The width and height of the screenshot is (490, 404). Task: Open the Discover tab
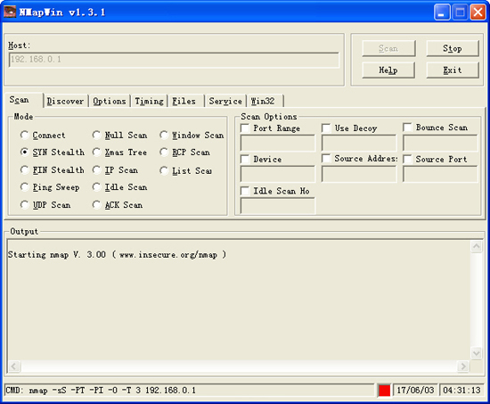tap(65, 101)
